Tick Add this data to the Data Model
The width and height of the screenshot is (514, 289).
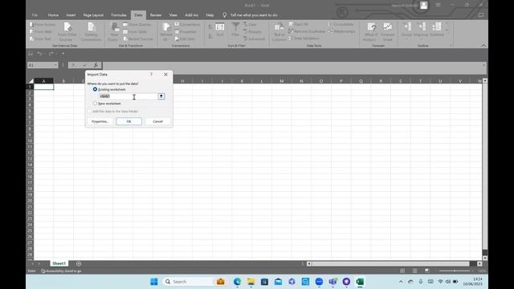[x=90, y=111]
